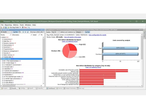Click View all results in this scope link
The height and width of the screenshot is (109, 146).
72,37
